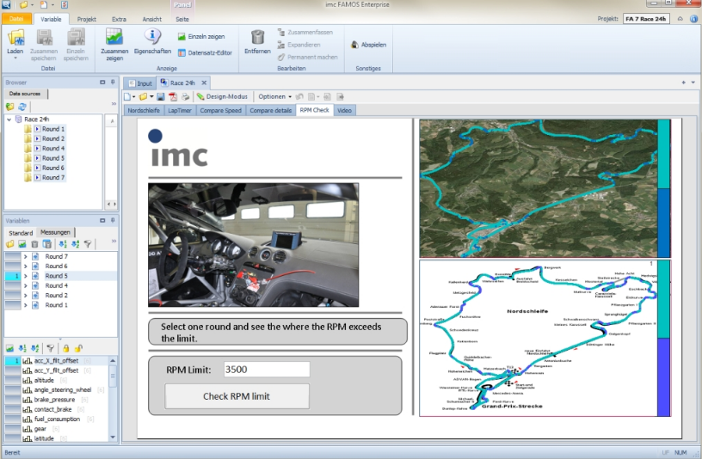Click the PDF export icon

pos(173,96)
